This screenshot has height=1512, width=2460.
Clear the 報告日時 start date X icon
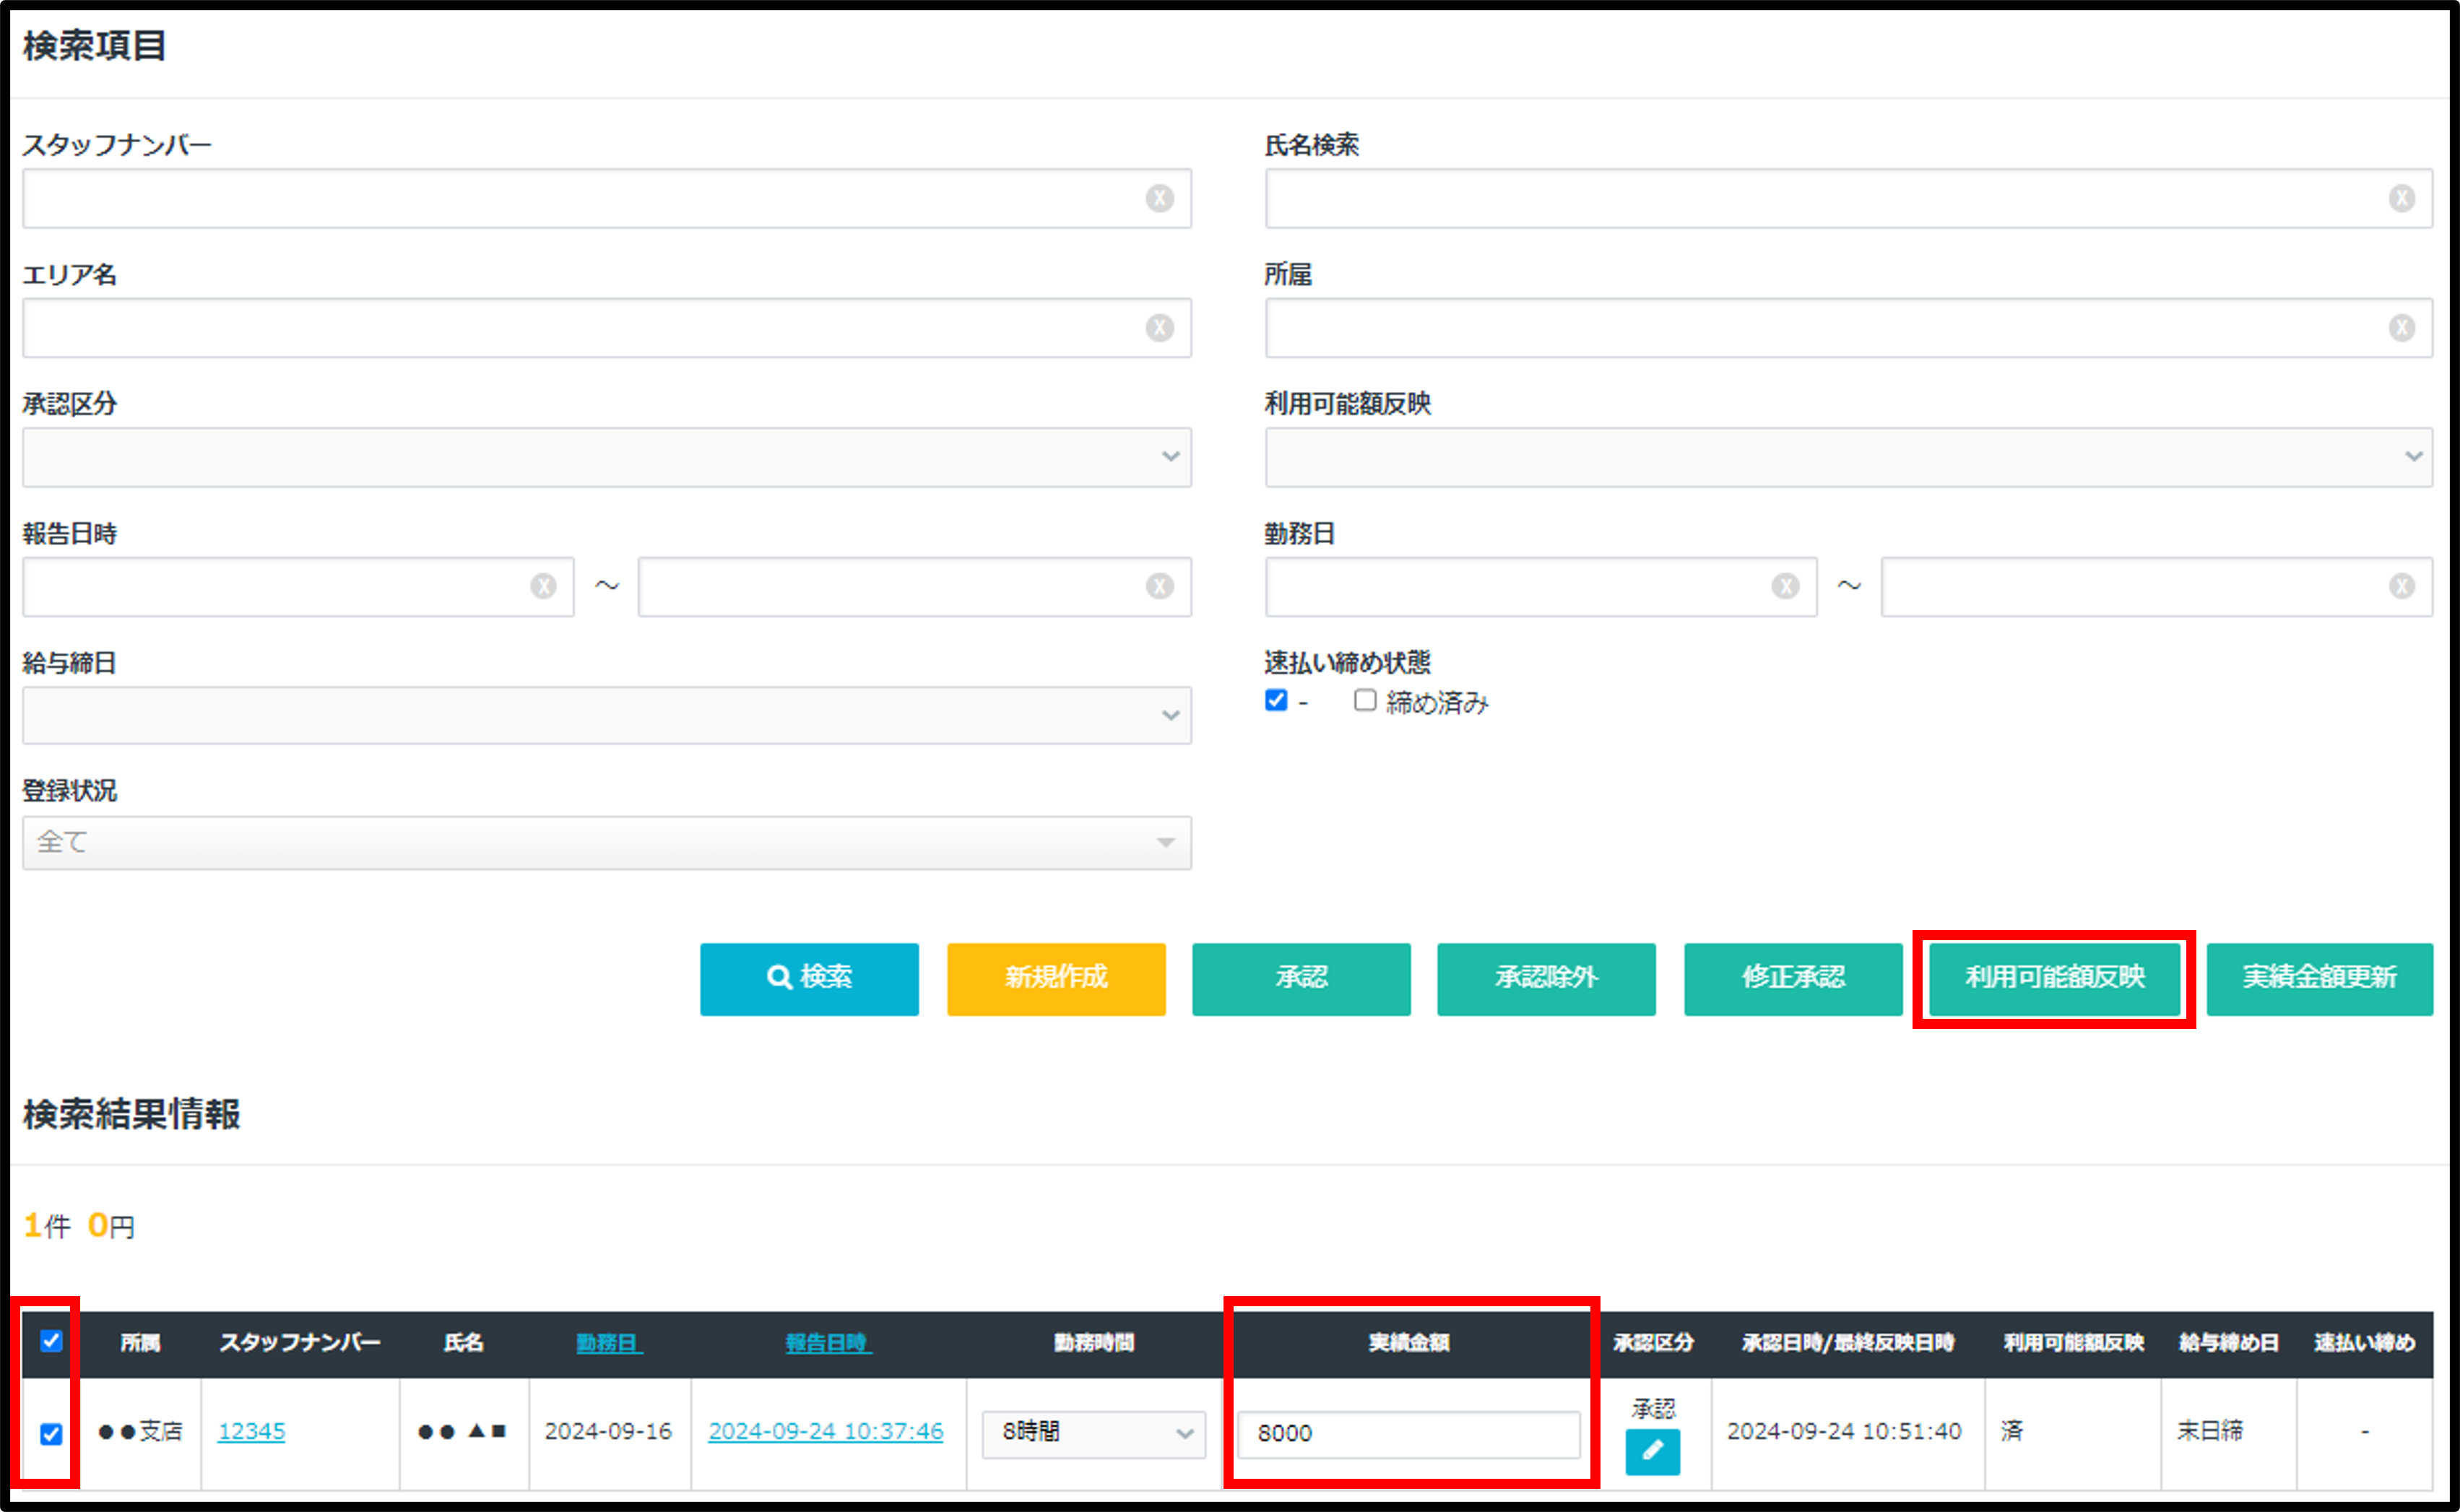[543, 586]
